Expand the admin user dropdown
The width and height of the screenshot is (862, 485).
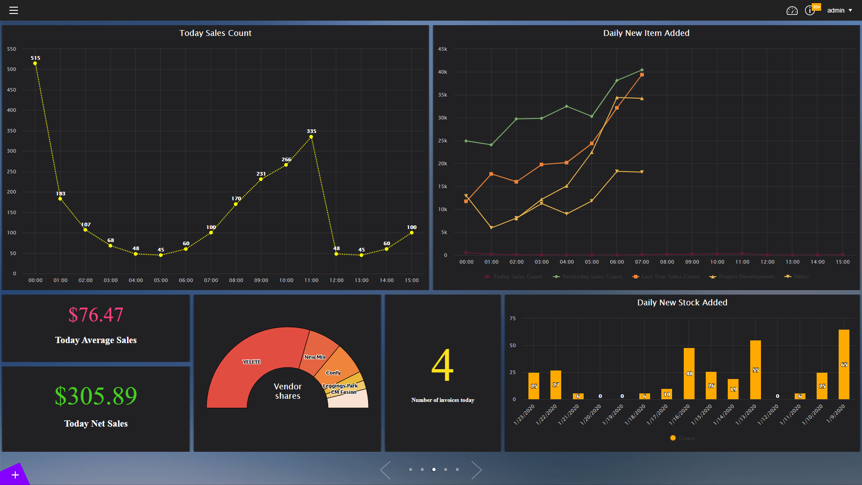[x=840, y=10]
